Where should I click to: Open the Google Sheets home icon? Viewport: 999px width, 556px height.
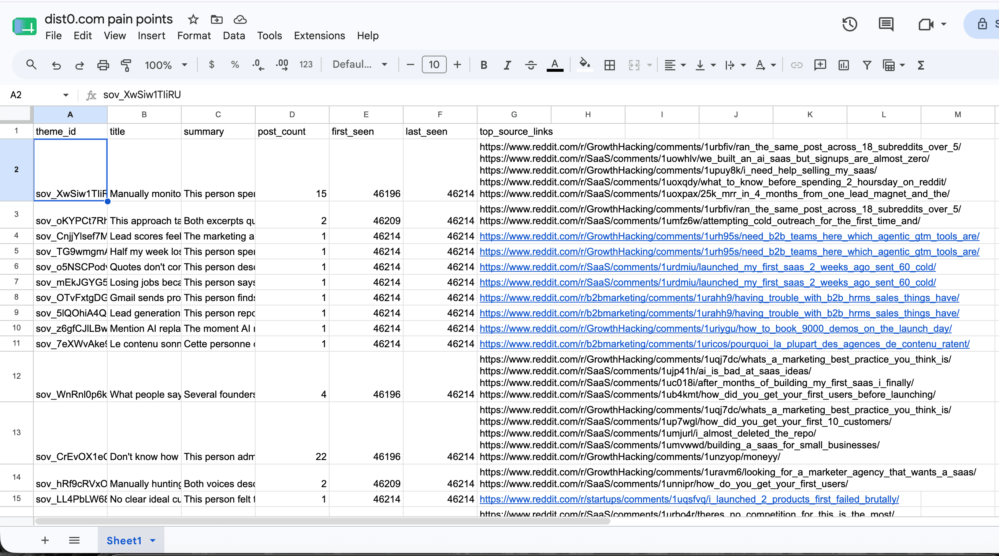[x=25, y=27]
